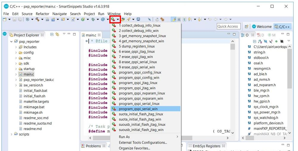The width and height of the screenshot is (298, 151).
Task: Click the New C source file icon
Action: (73, 19)
